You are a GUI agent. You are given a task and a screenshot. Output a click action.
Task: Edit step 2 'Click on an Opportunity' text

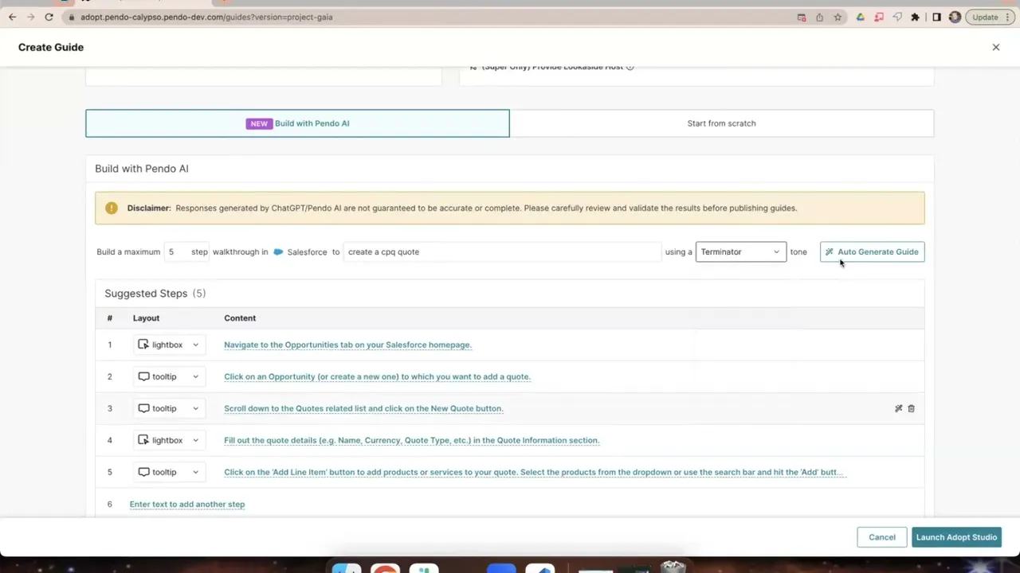point(377,376)
